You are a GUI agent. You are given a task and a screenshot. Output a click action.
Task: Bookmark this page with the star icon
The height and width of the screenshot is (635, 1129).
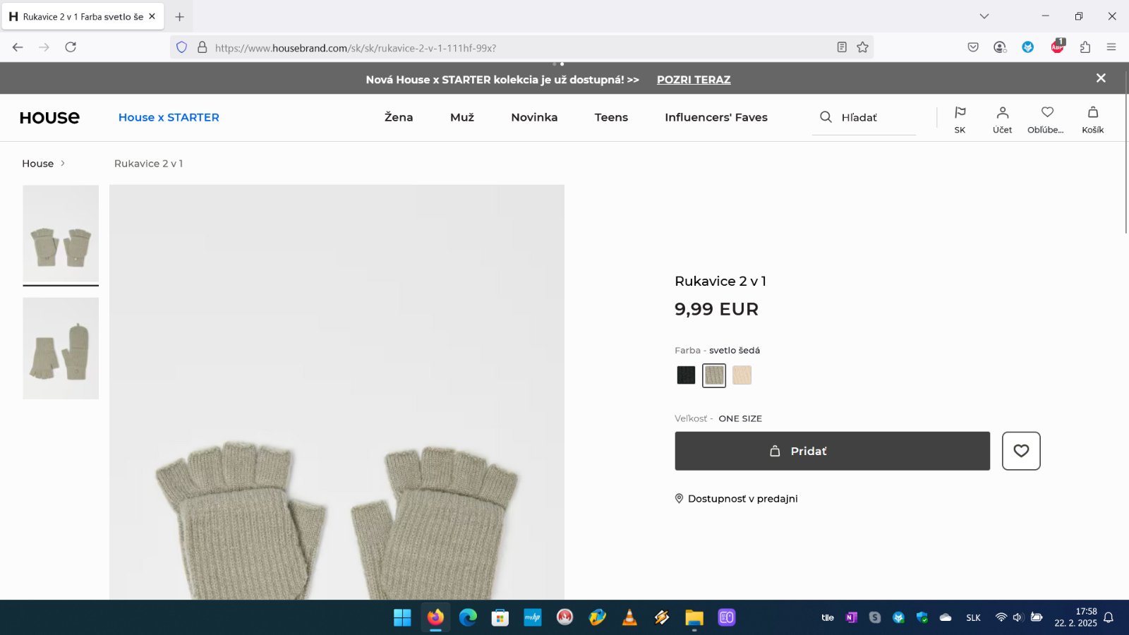point(862,47)
